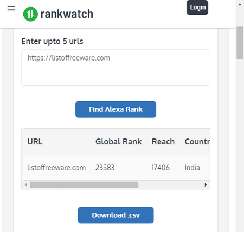Click the 17406 reach value
This screenshot has height=232, width=244.
160,168
